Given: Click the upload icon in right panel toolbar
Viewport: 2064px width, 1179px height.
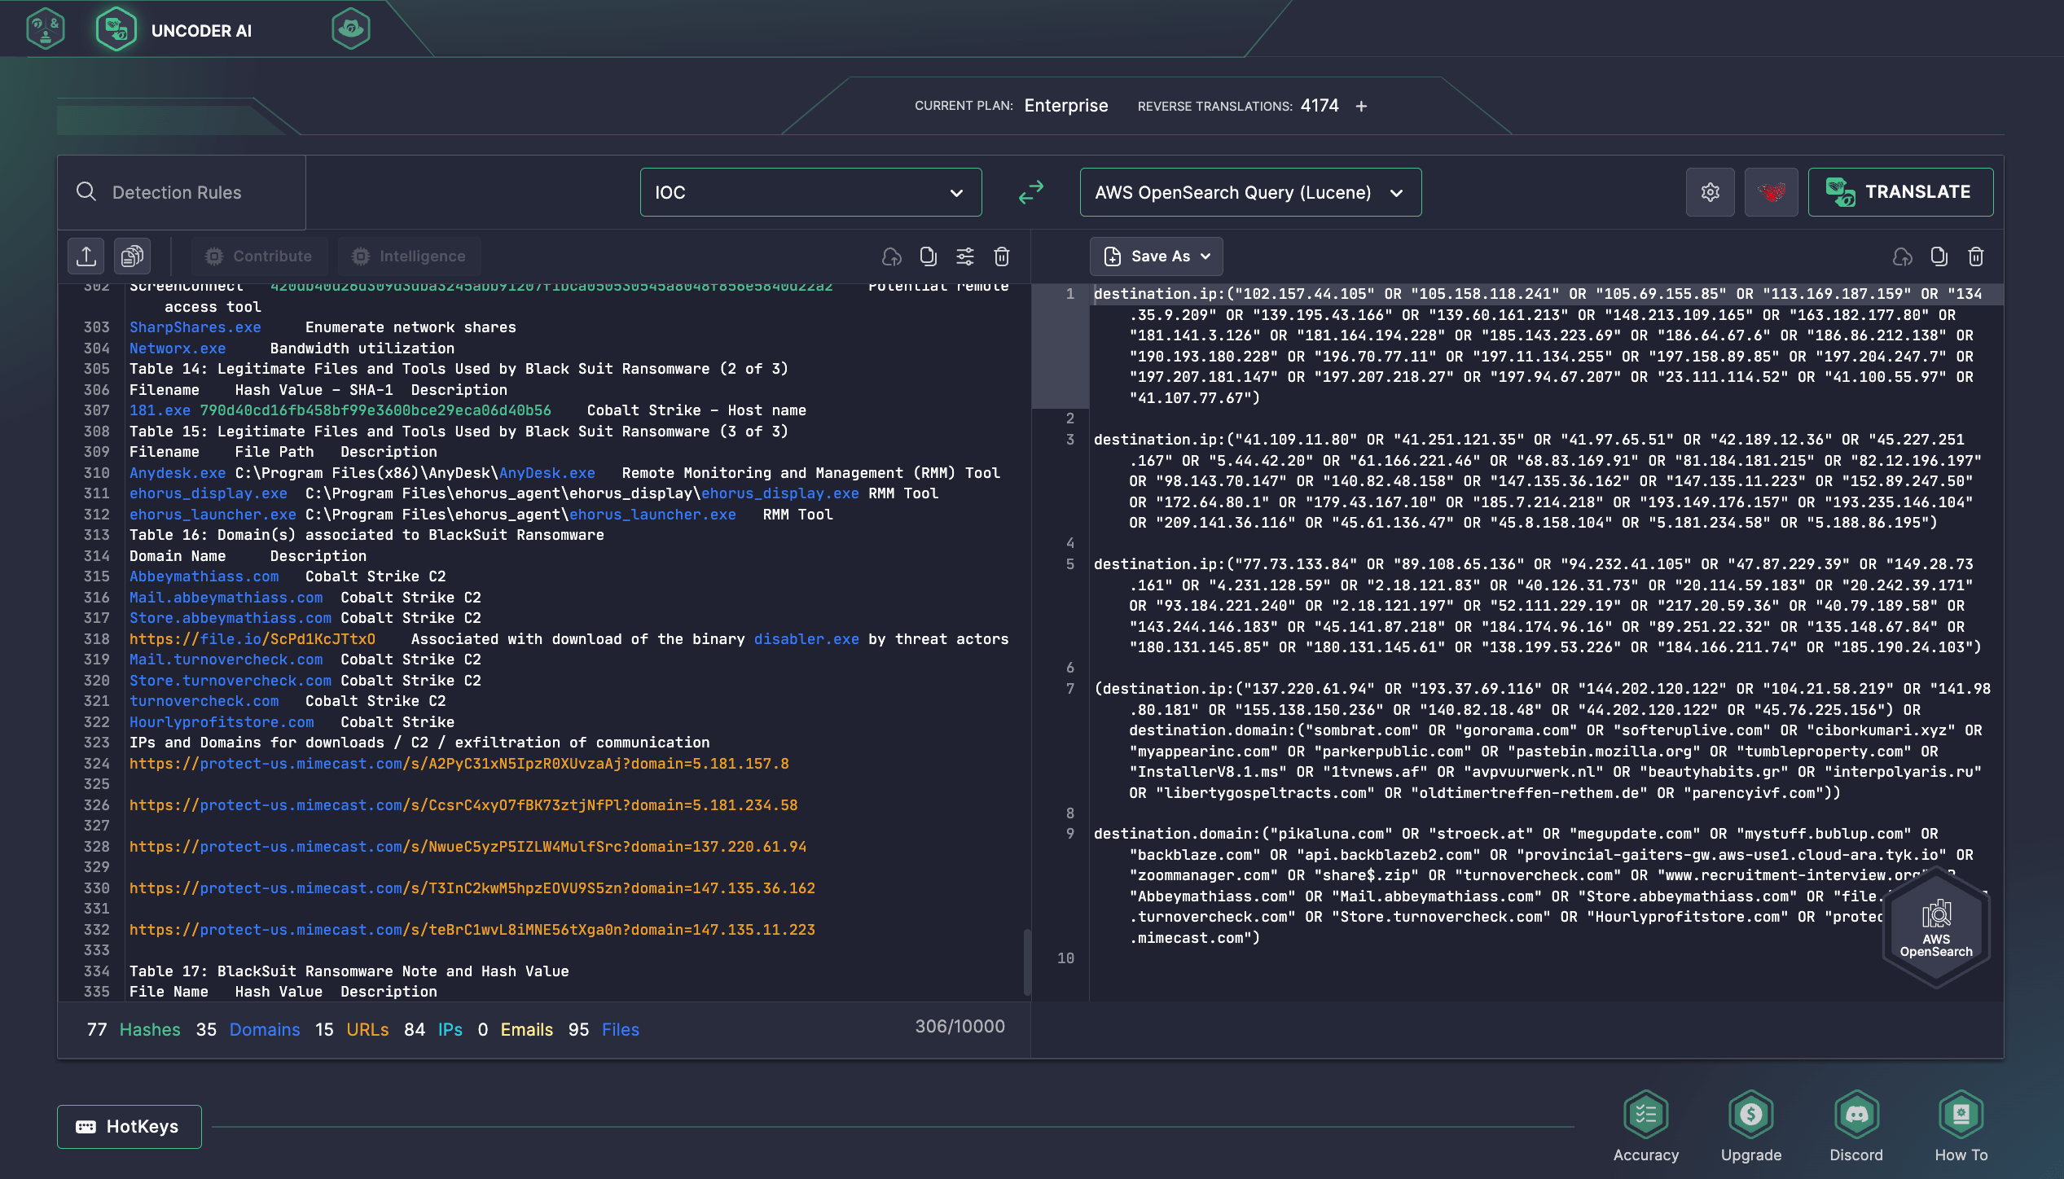Looking at the screenshot, I should [x=1901, y=256].
